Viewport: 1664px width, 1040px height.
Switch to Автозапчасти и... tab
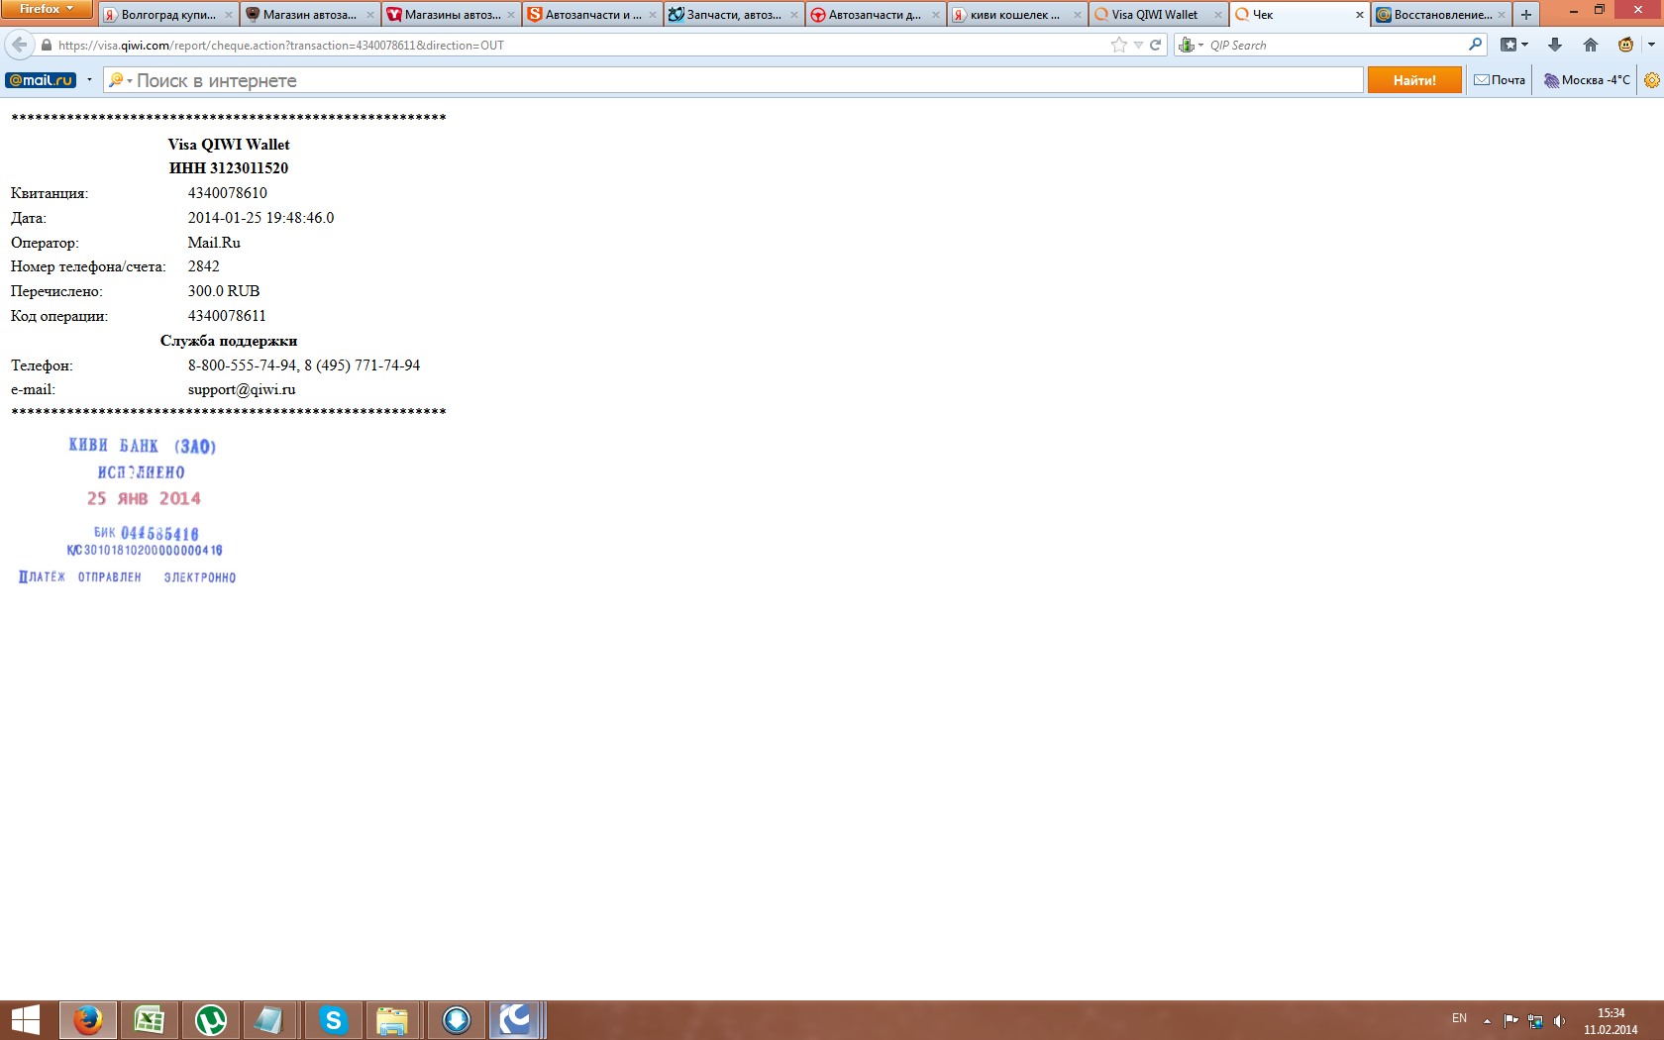coord(593,15)
